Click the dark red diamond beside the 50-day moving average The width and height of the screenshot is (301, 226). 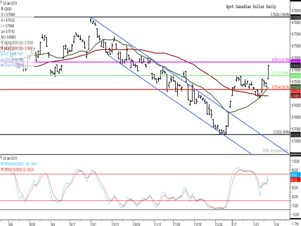click(x=2, y=48)
